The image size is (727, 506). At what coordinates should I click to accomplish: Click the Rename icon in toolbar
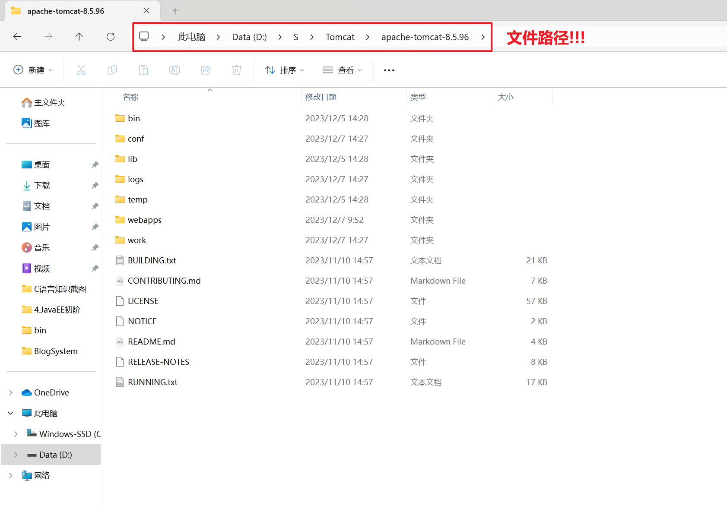(x=175, y=70)
